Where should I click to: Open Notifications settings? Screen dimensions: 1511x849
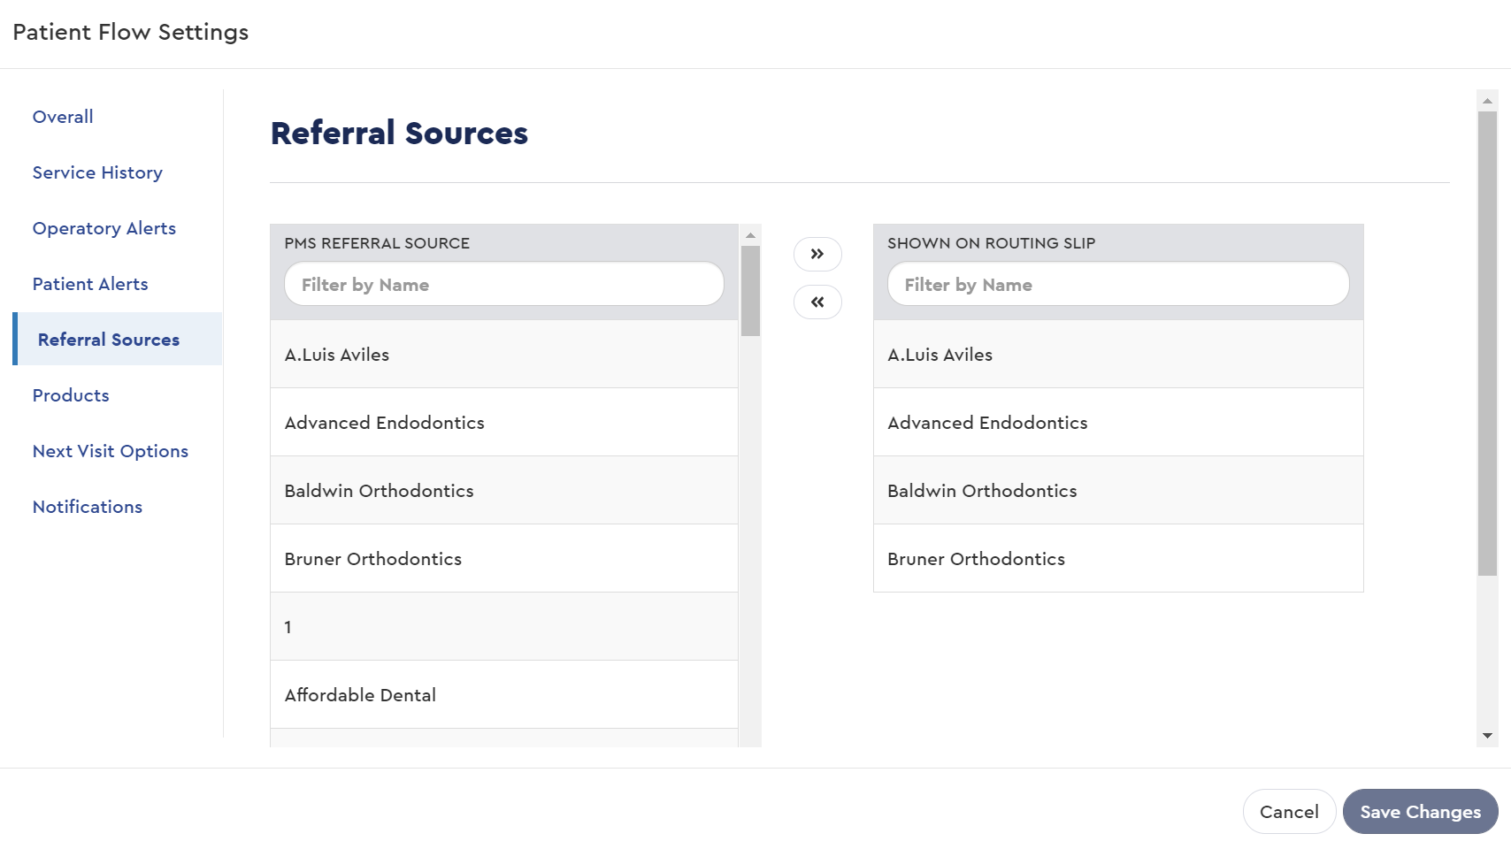pyautogui.click(x=88, y=507)
